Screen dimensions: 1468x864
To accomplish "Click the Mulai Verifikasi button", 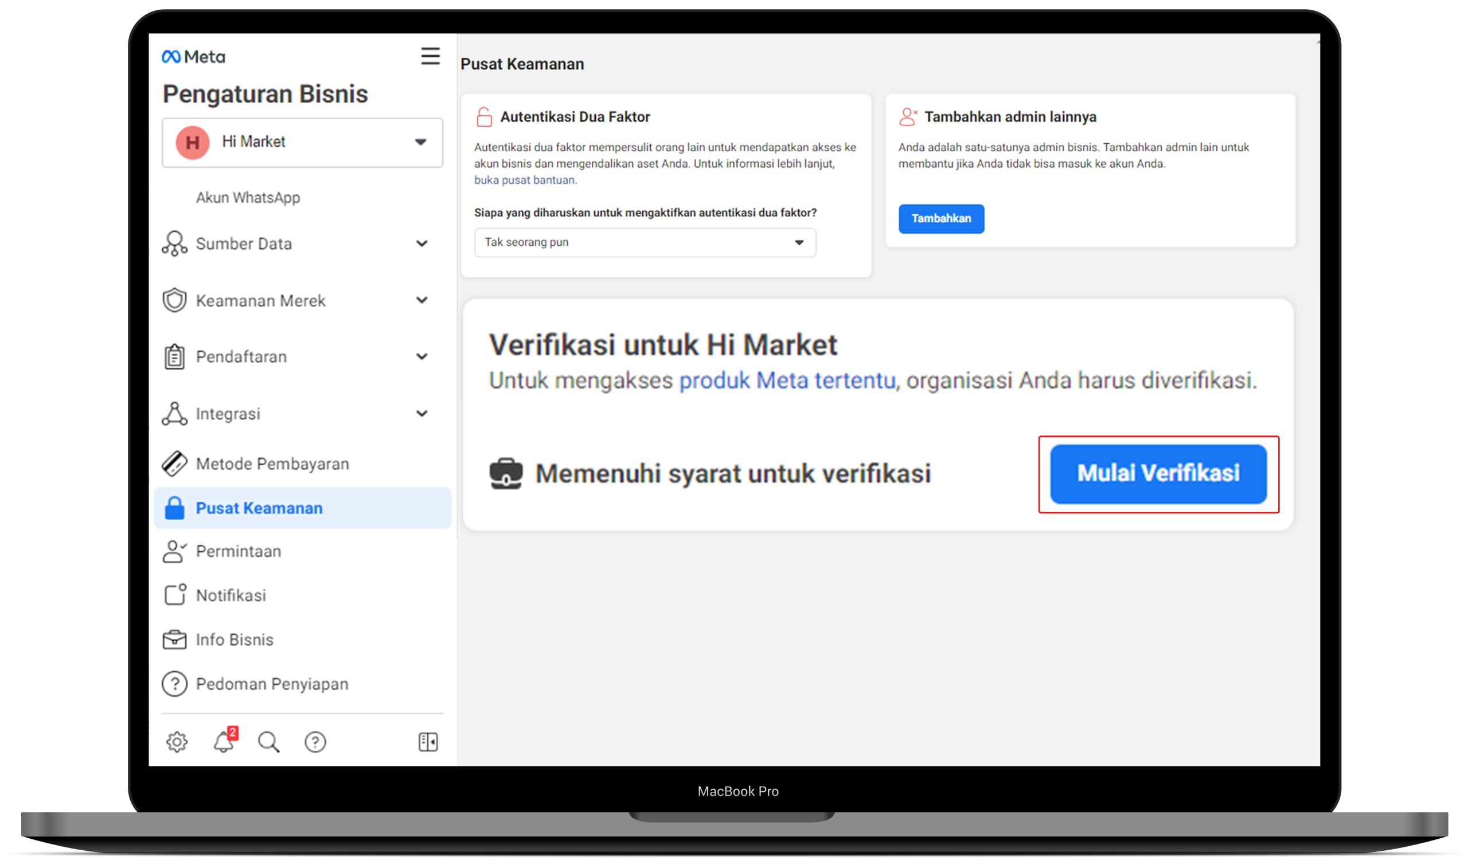I will click(1158, 474).
